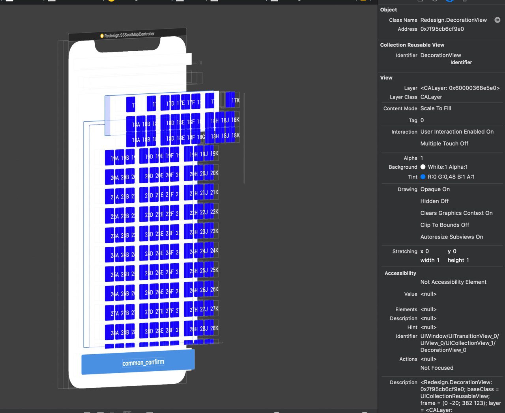Image resolution: width=505 pixels, height=413 pixels.
Task: Click the Layer value CALayer: 0x60000368e5e0
Action: tap(460, 88)
